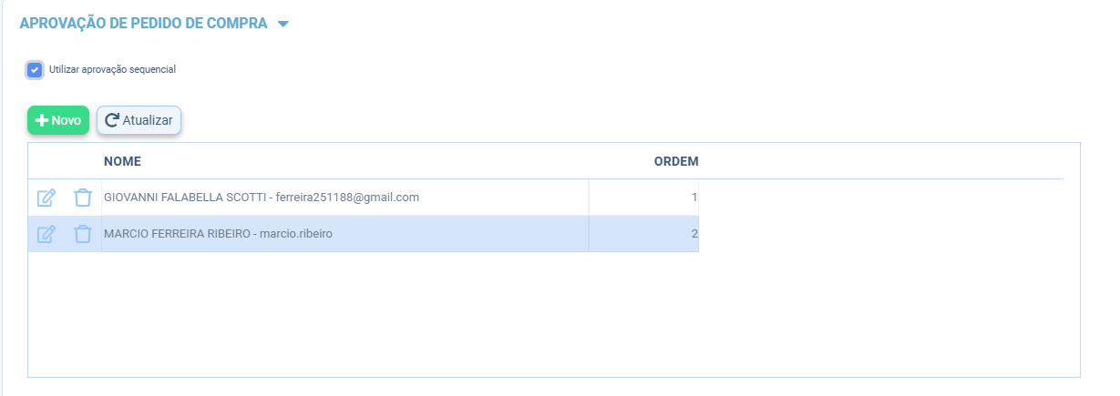Screen dimensions: 1120x396
Task: Uncheck the Utilizar aprovação sequencial checkbox
Action: tap(35, 69)
